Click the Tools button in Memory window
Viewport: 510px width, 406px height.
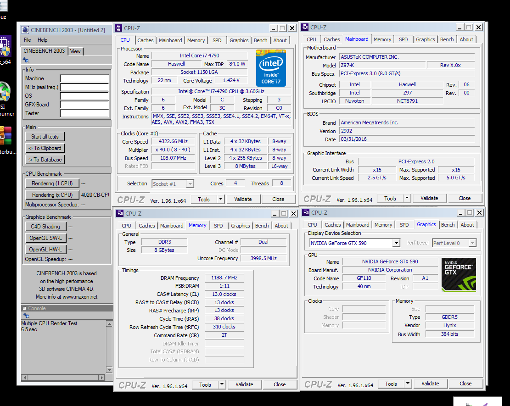click(205, 384)
